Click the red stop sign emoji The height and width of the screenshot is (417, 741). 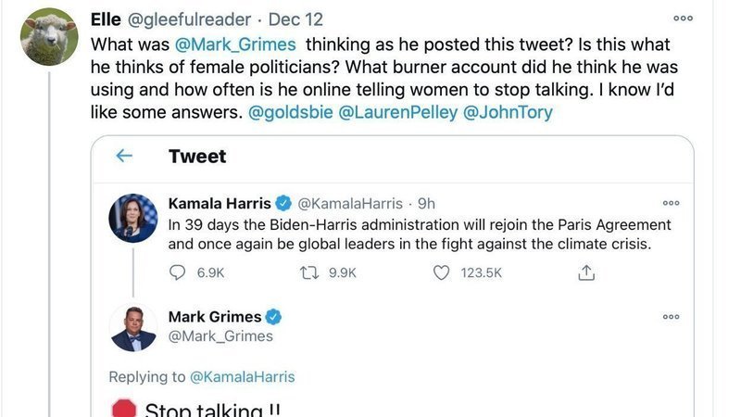tap(123, 410)
